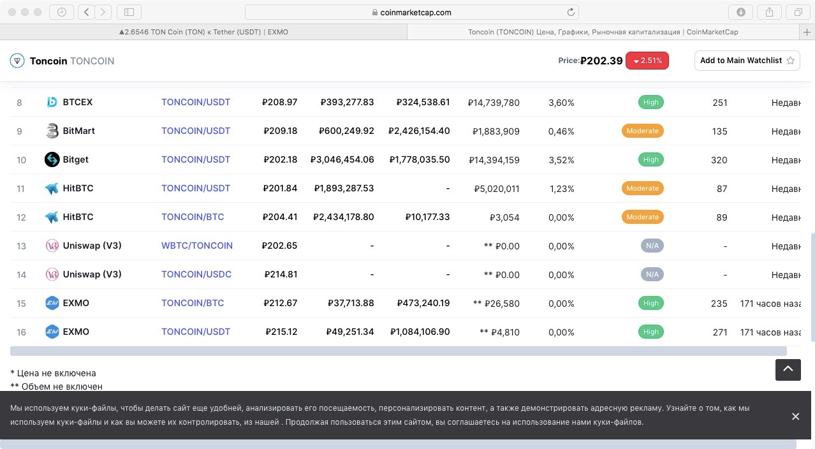Open TONCOIN/USDT pair link for BTCEX
815x449 pixels.
coord(196,102)
